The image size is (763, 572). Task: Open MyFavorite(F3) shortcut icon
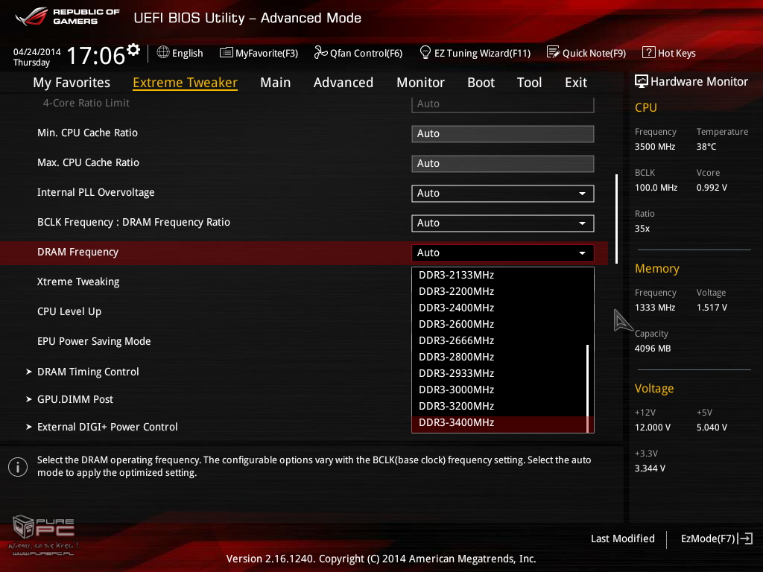click(227, 53)
